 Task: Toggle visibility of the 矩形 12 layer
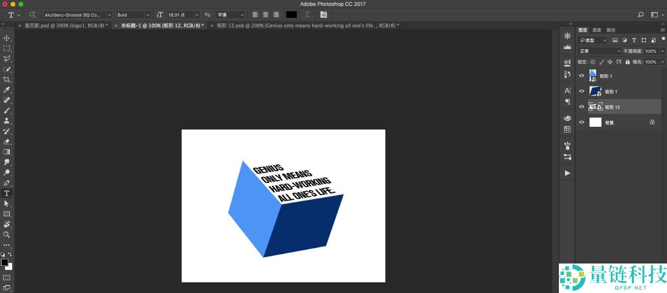coord(581,107)
